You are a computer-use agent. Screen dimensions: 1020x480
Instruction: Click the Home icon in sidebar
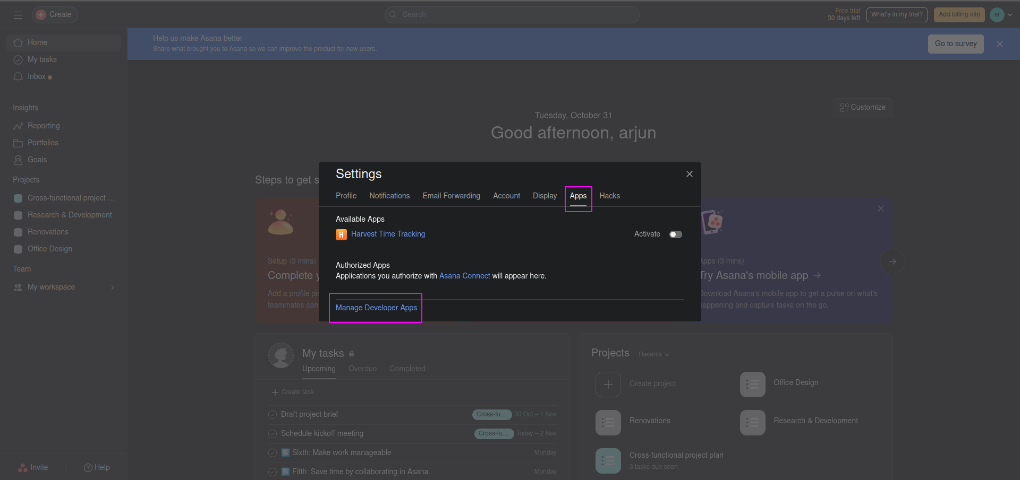(x=18, y=42)
